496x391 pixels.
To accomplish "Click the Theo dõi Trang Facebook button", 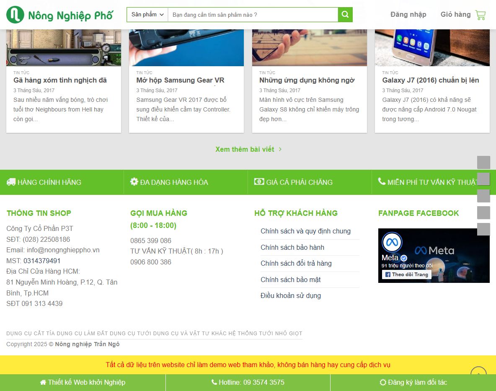I will (x=407, y=274).
